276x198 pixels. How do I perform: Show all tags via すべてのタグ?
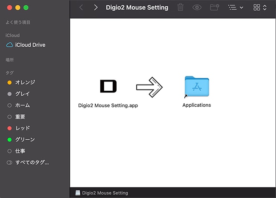click(31, 162)
